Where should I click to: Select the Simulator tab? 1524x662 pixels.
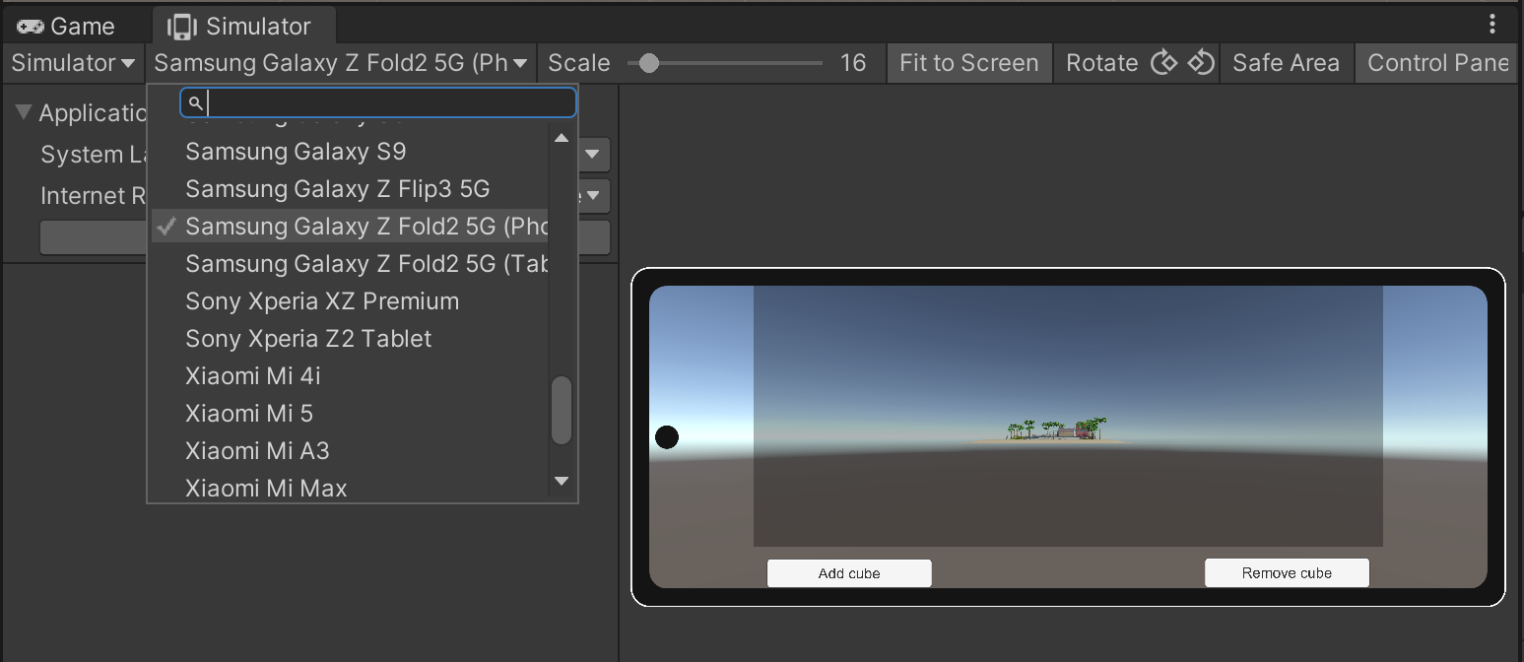click(241, 26)
